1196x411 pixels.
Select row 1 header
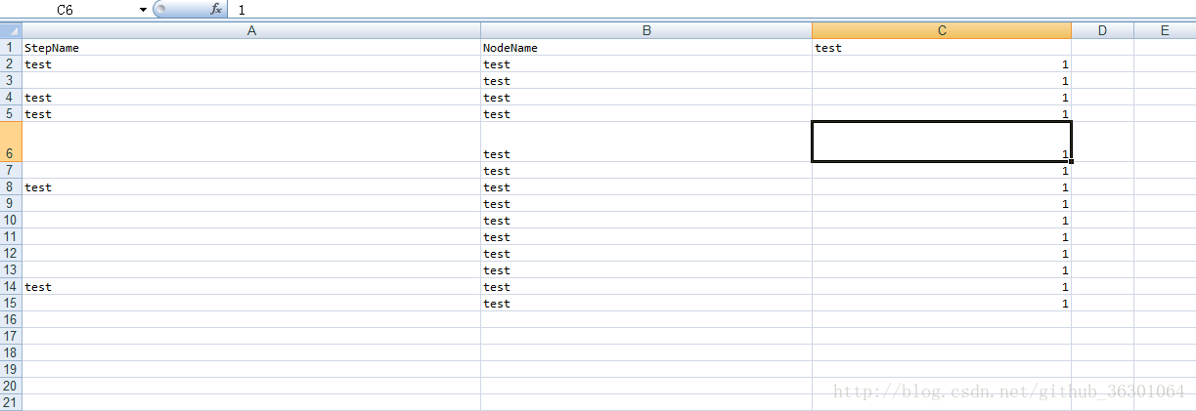11,48
